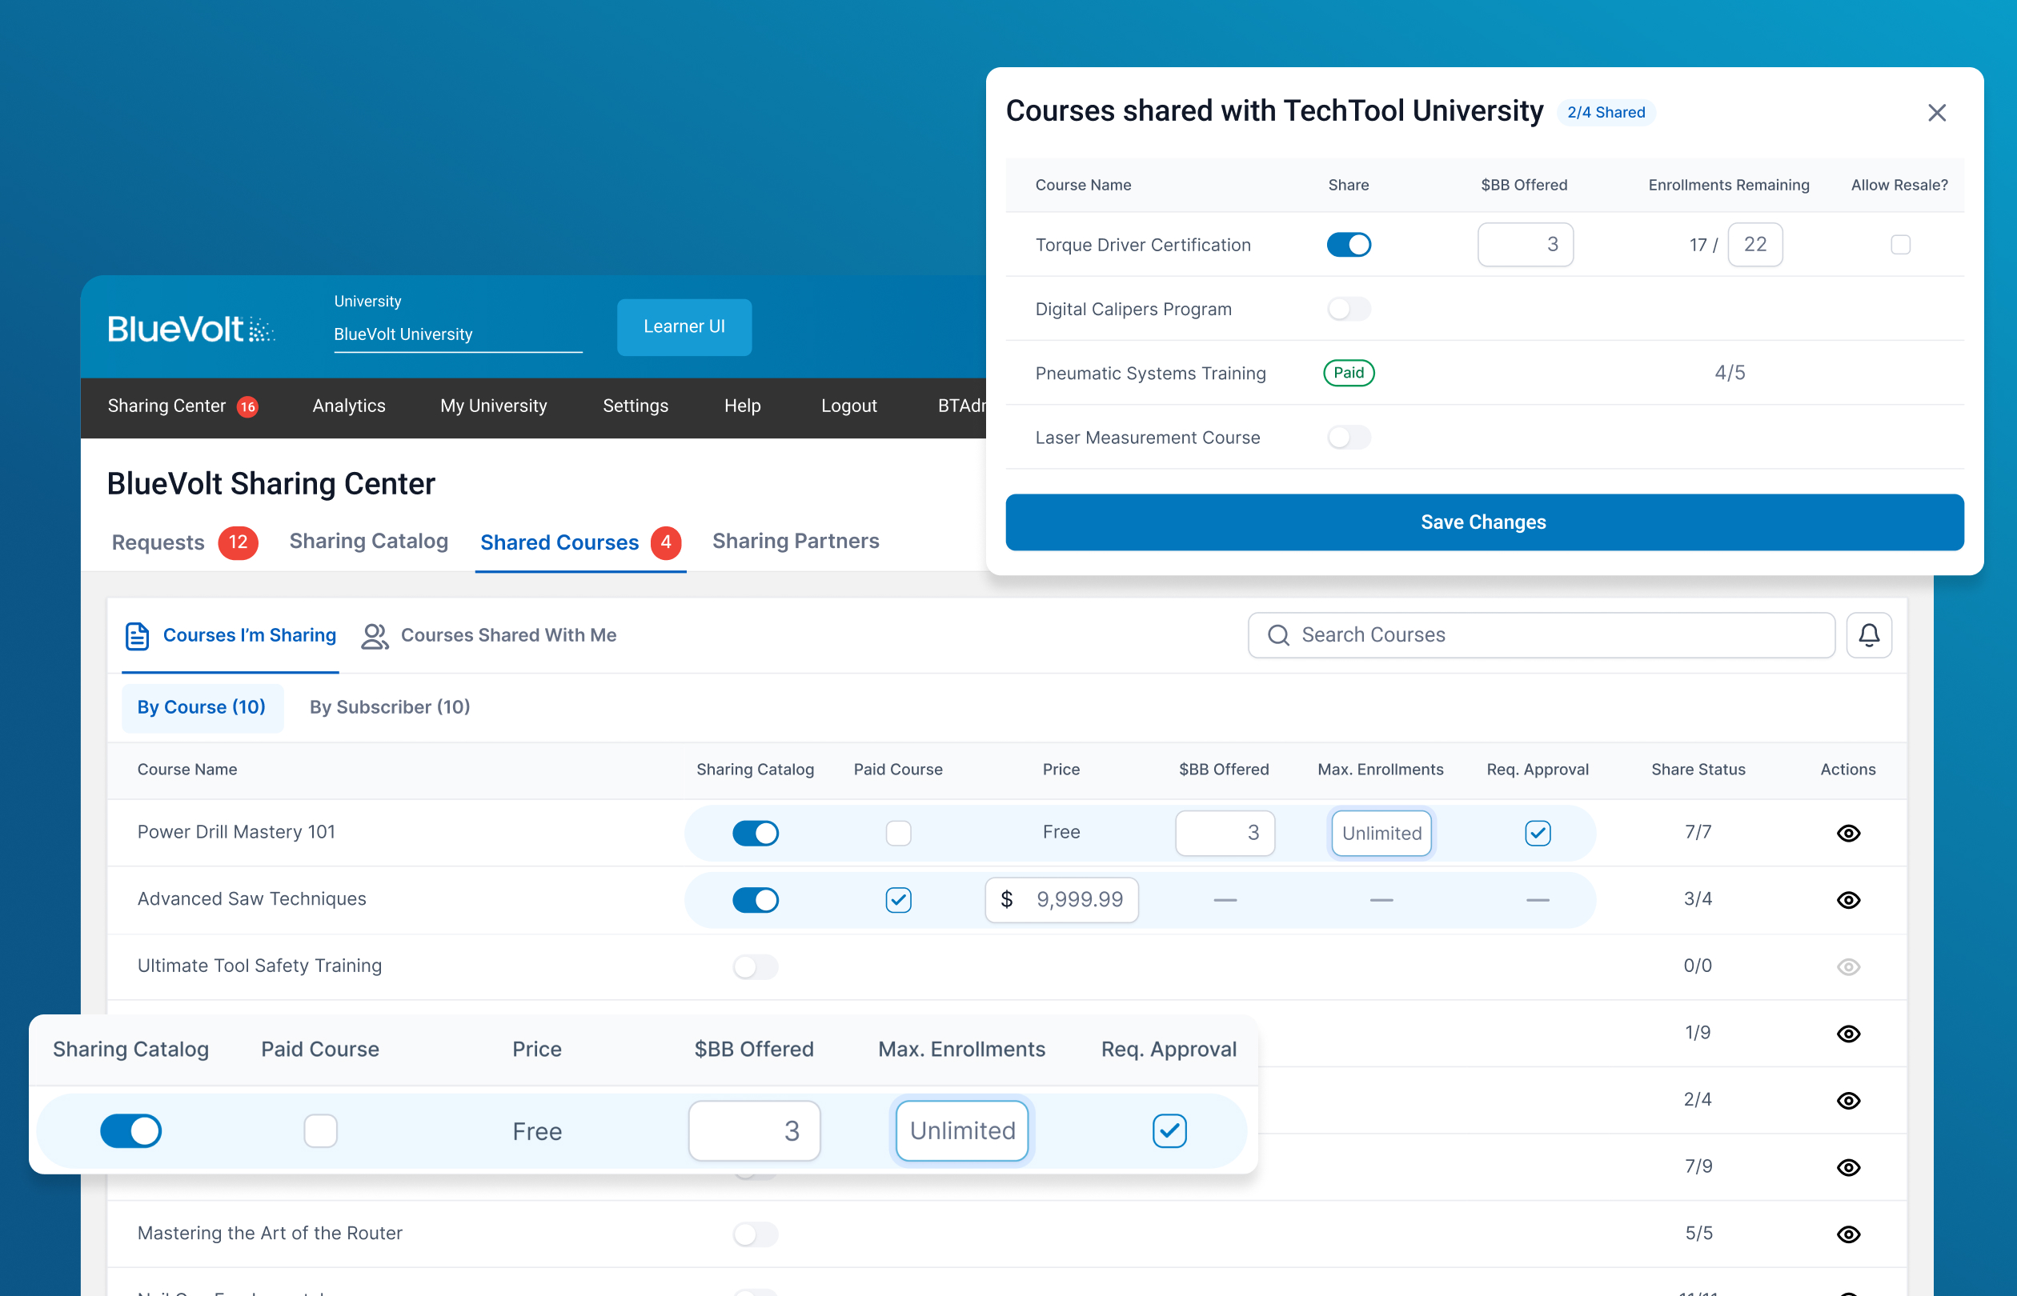2017x1296 pixels.
Task: Enable Sharing Catalog for Ultimate Tool Safety Training
Action: [755, 967]
